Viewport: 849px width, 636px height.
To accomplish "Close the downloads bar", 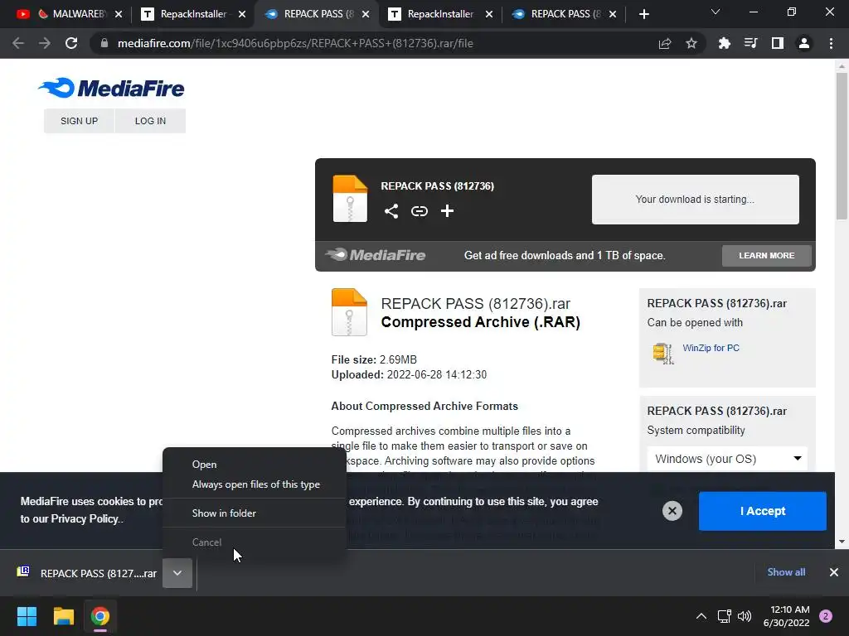I will point(834,572).
